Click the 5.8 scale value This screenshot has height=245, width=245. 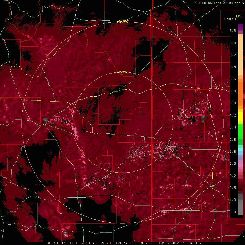(x=233, y=91)
